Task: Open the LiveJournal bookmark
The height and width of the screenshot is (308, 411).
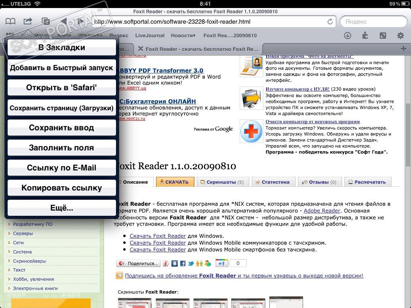Action: [x=150, y=35]
